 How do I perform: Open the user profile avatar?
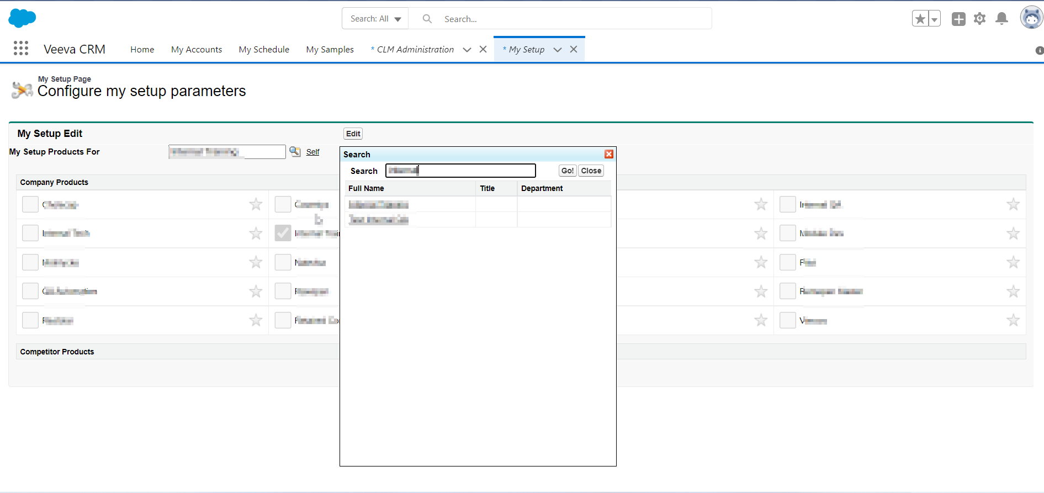click(x=1031, y=18)
